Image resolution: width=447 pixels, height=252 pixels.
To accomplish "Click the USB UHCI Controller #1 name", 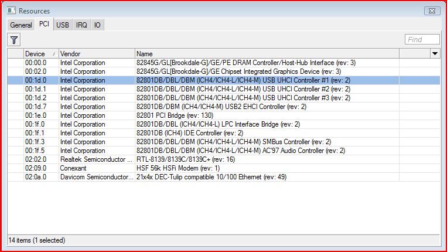I will click(244, 80).
